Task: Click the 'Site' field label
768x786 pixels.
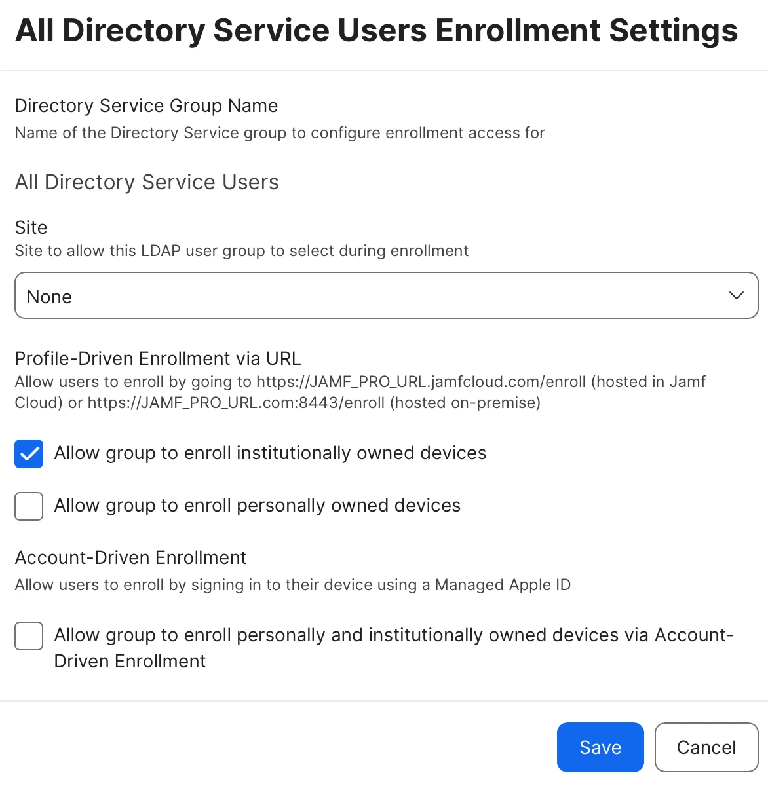Action: [31, 227]
